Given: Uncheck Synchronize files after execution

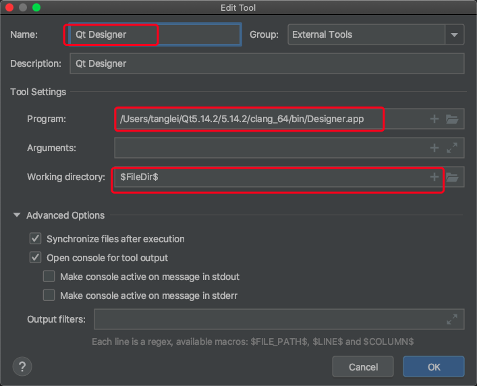Looking at the screenshot, I should click(x=35, y=238).
